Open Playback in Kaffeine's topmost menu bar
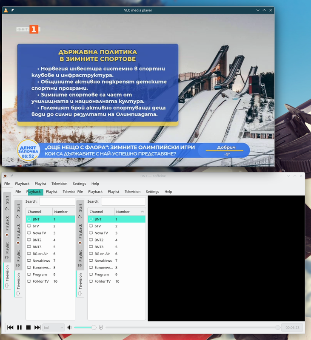This screenshot has height=340, width=311. point(22,184)
